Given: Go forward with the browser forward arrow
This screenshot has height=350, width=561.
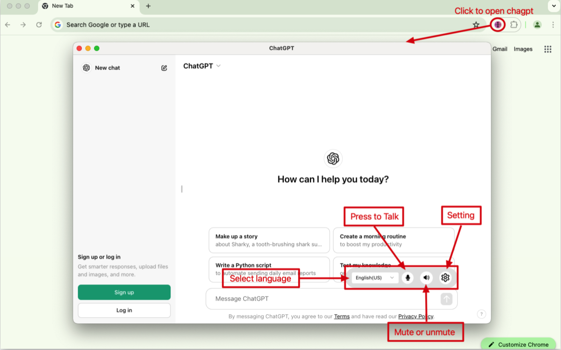Looking at the screenshot, I should pos(23,25).
